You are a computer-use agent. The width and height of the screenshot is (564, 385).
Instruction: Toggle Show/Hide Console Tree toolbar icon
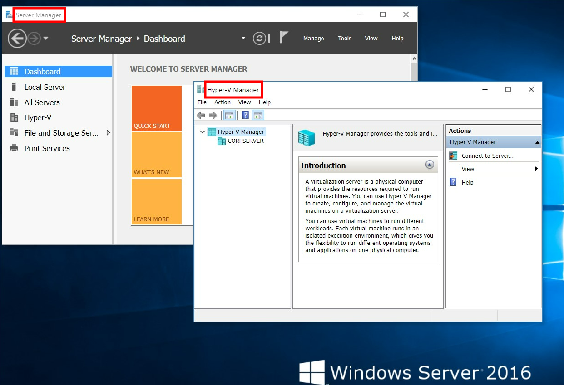point(229,116)
